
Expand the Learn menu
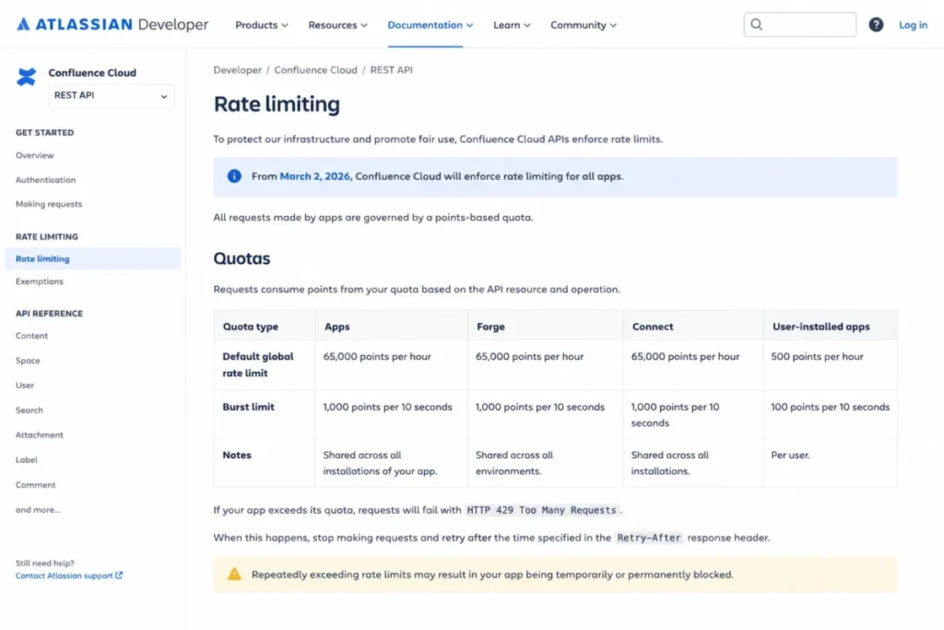[x=512, y=25]
